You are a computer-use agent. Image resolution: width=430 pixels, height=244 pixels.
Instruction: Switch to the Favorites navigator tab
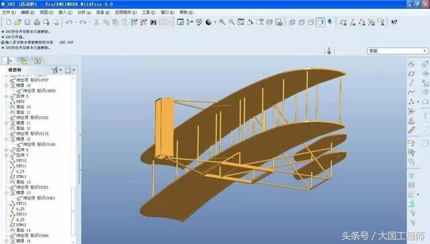click(38, 61)
